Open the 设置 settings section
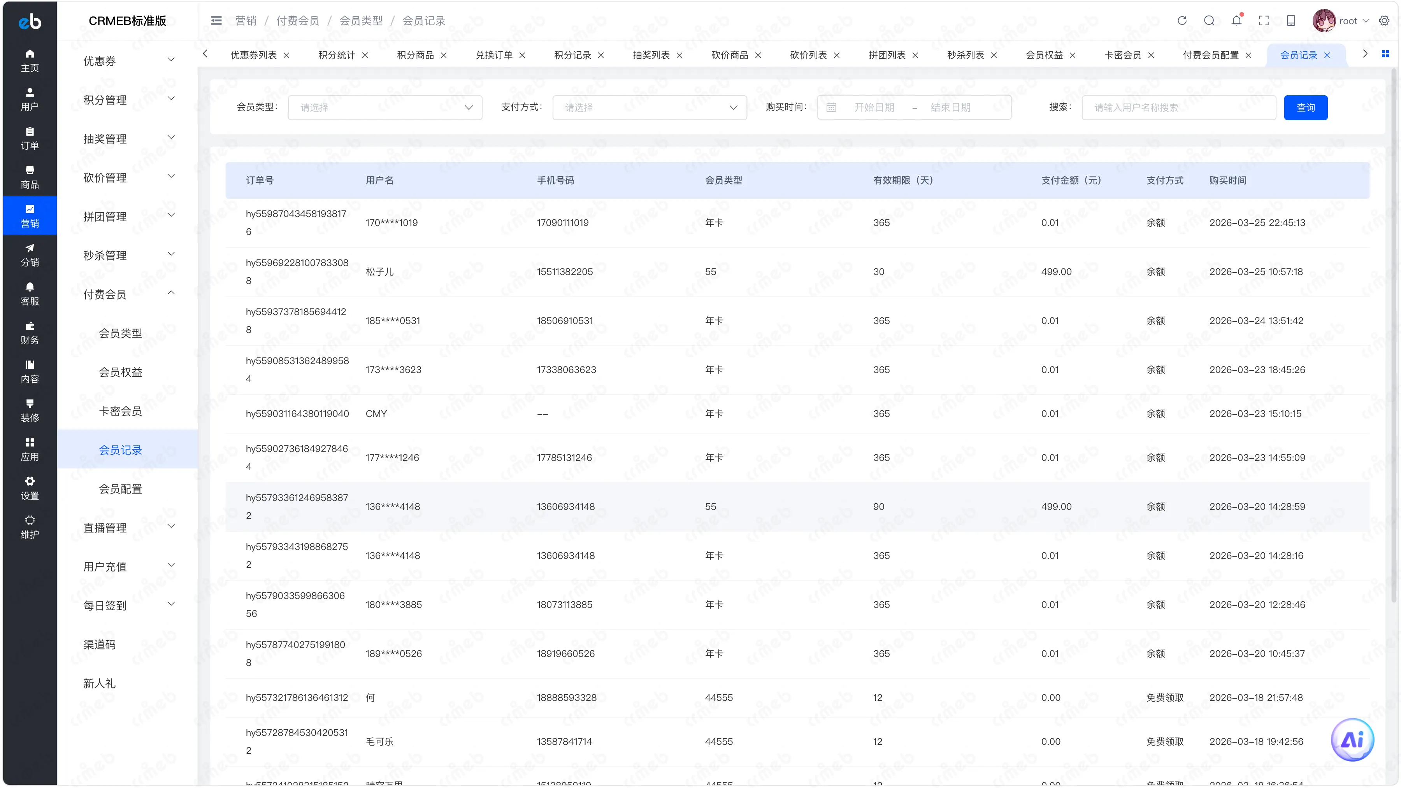 click(30, 488)
